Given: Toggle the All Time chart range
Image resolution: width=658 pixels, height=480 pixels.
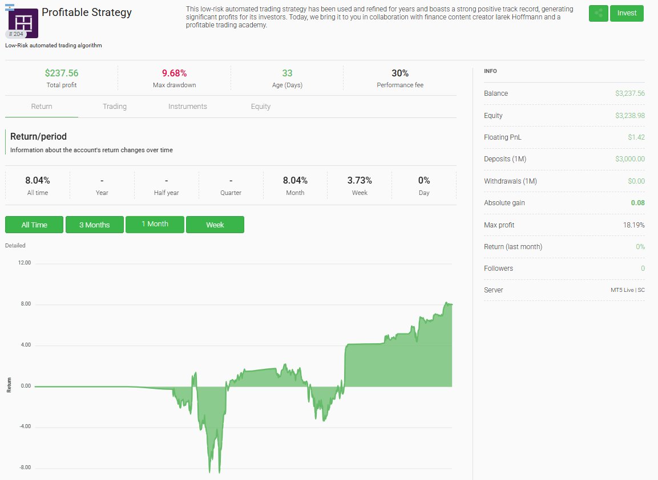Looking at the screenshot, I should pos(34,225).
